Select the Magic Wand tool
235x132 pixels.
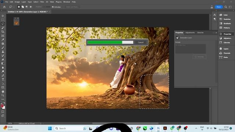click(3, 28)
